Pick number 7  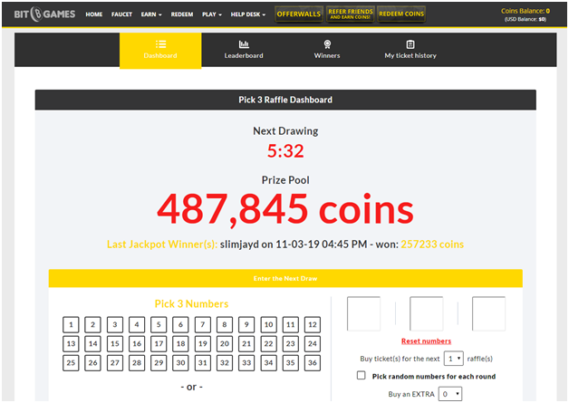[202, 324]
